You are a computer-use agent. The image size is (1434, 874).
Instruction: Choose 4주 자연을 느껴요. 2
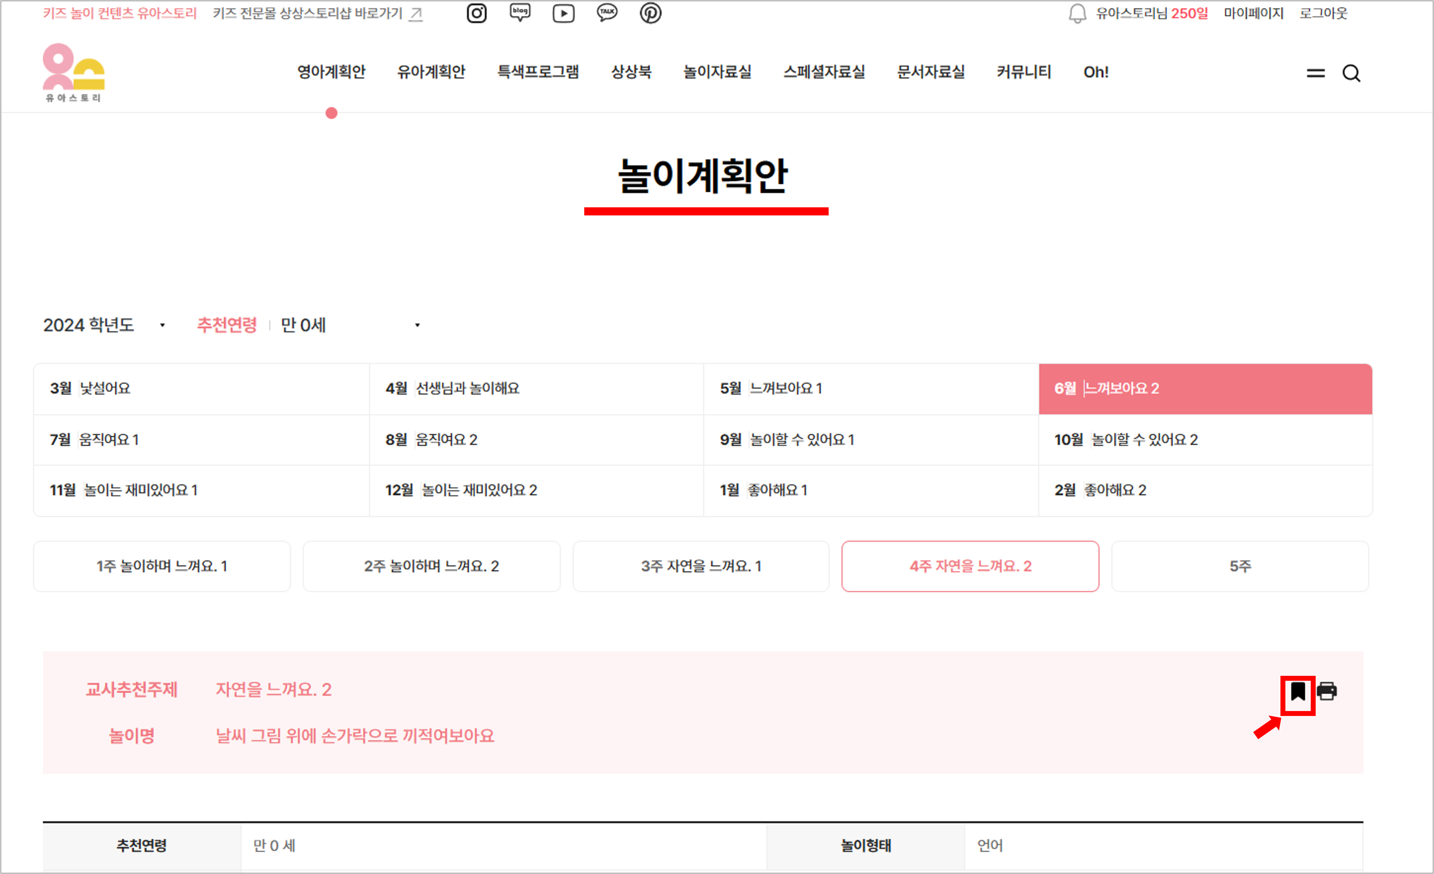click(x=970, y=566)
